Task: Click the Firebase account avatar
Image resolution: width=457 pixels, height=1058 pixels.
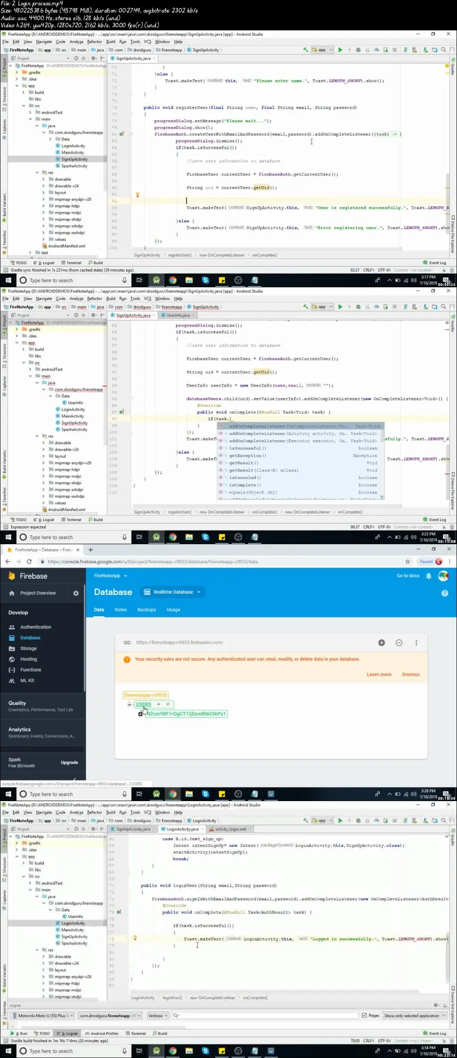Action: pyautogui.click(x=443, y=576)
